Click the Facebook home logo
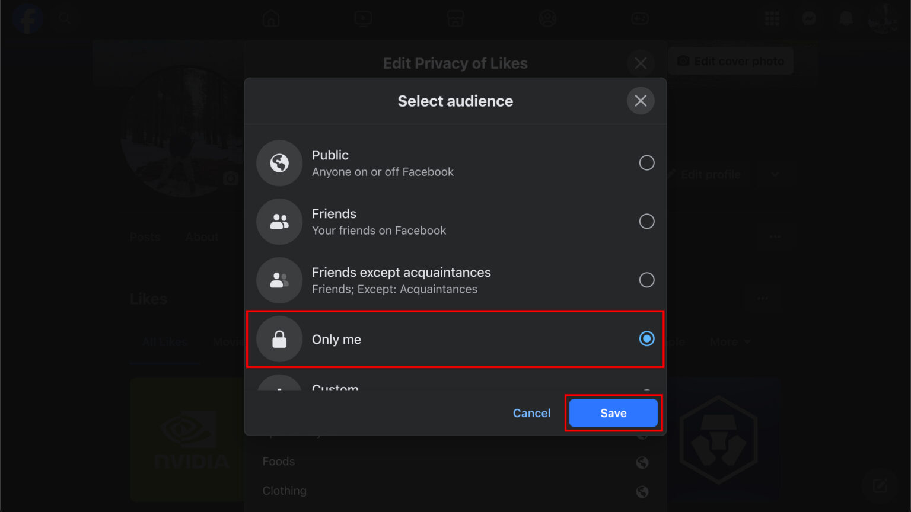This screenshot has height=512, width=911. pyautogui.click(x=28, y=18)
